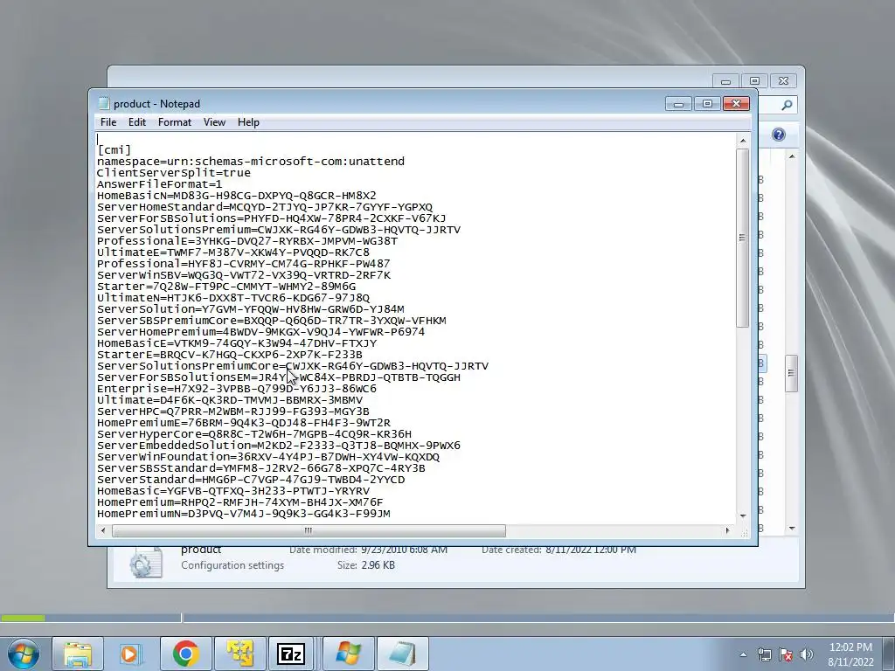Viewport: 895px width, 671px height.
Task: Click the UltimateE= line
Action: [x=232, y=252]
